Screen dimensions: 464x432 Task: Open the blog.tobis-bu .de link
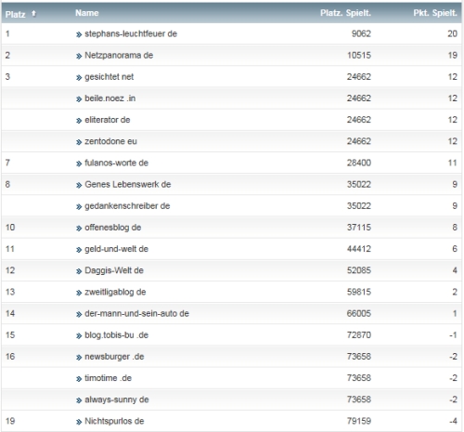click(x=117, y=335)
